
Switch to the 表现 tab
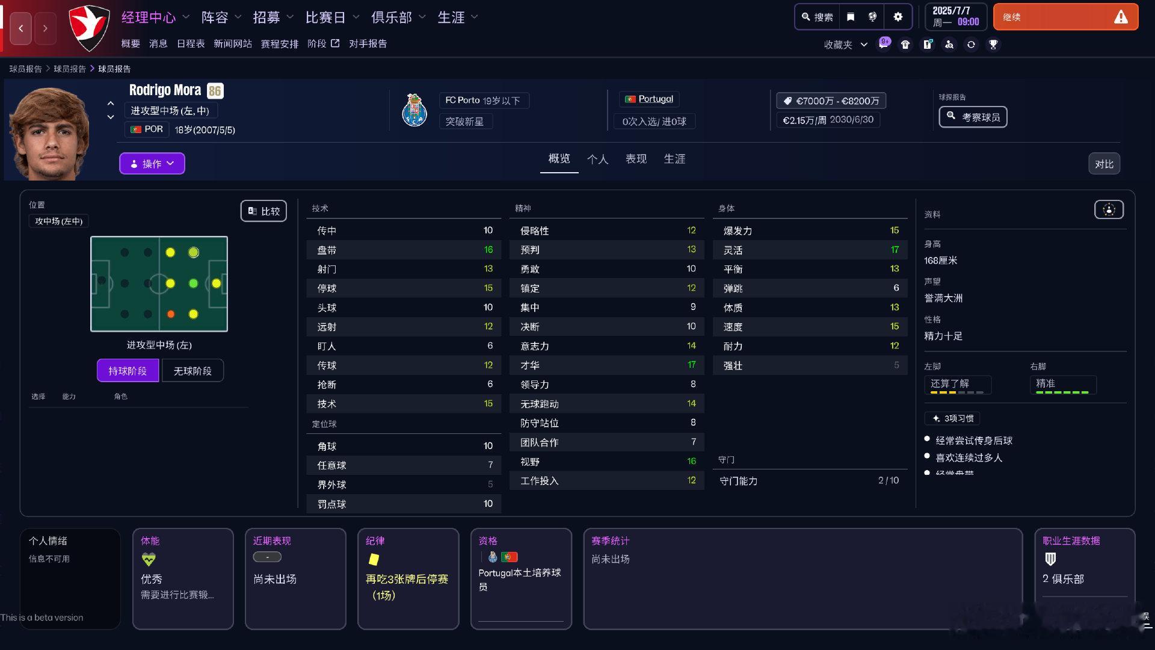point(636,159)
